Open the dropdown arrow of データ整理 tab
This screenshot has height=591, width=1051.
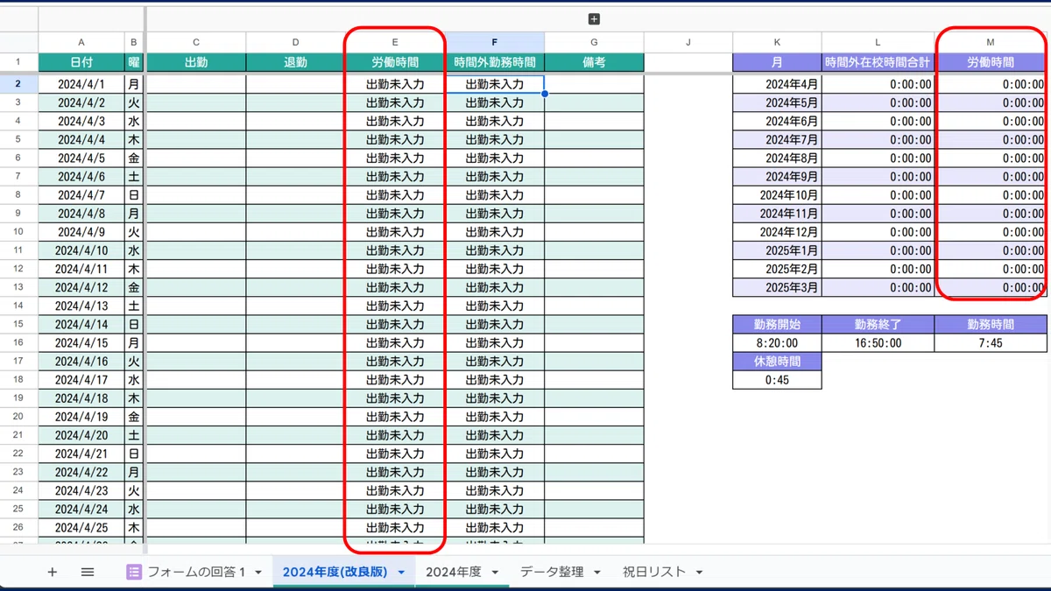point(596,573)
